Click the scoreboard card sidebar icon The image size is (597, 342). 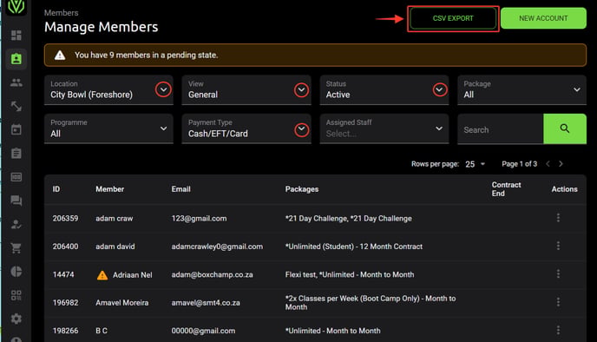[x=16, y=177]
